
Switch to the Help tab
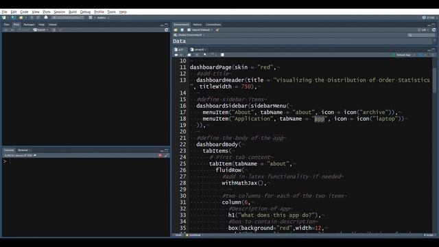(41, 25)
